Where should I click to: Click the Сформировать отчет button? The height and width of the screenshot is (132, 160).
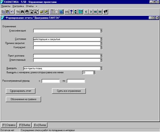pos(20,91)
